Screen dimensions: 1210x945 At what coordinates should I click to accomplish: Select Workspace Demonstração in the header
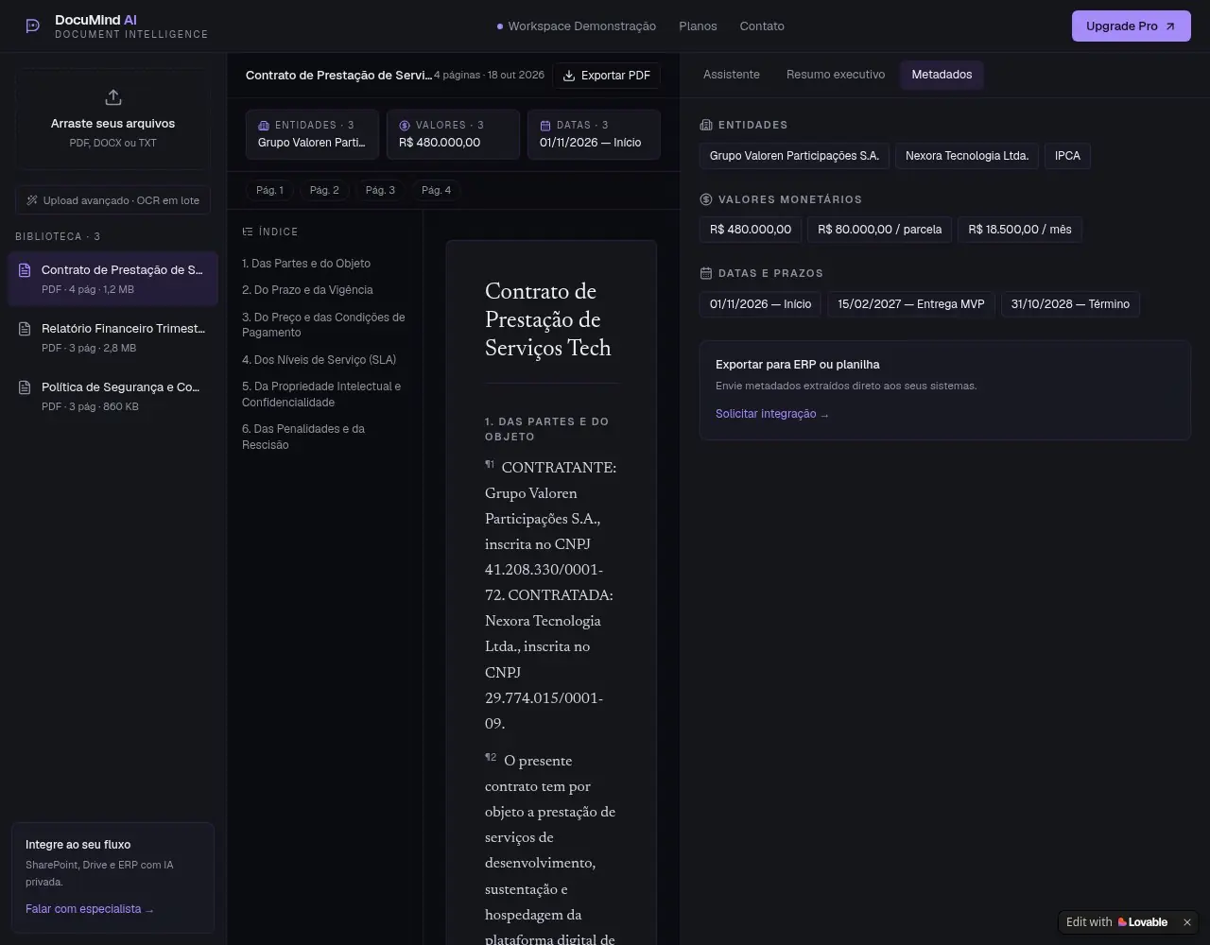577,26
